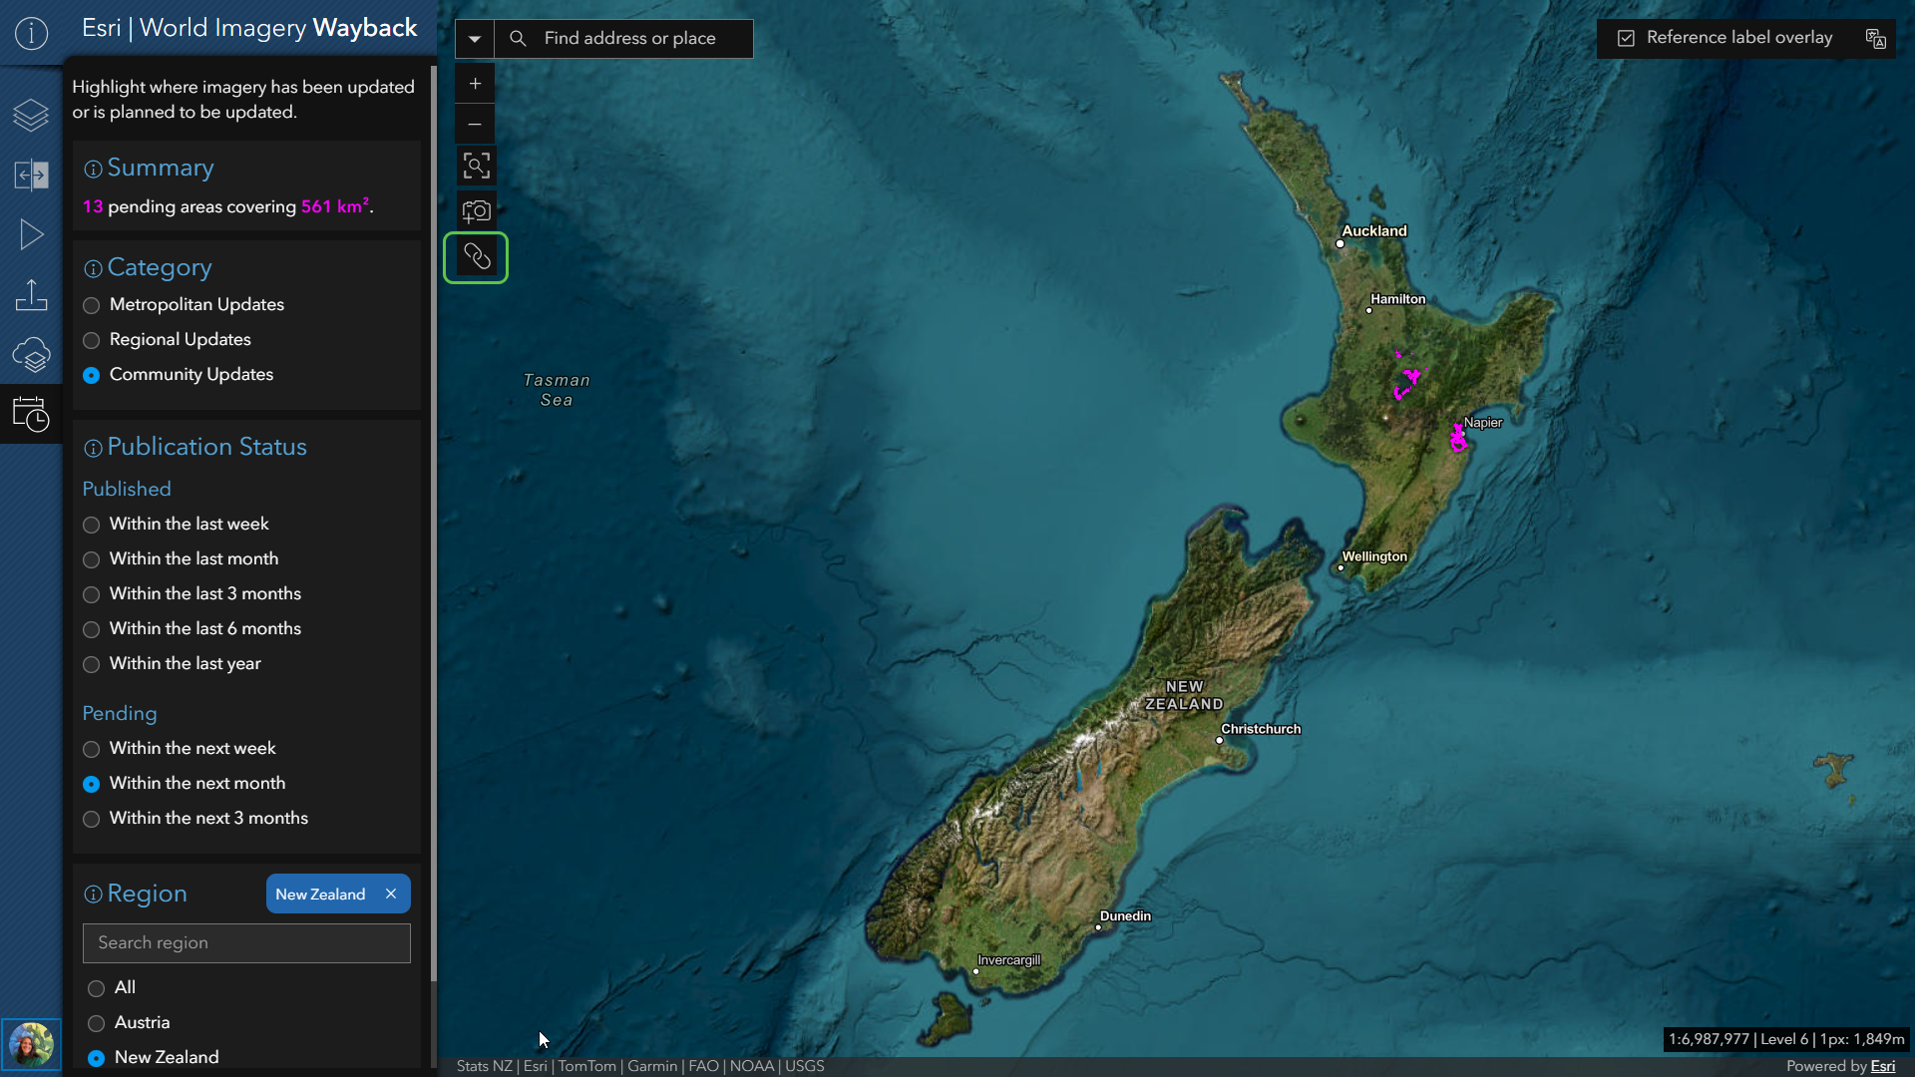Choose published Within the last month
Screen dimensions: 1915x1077
point(181,559)
